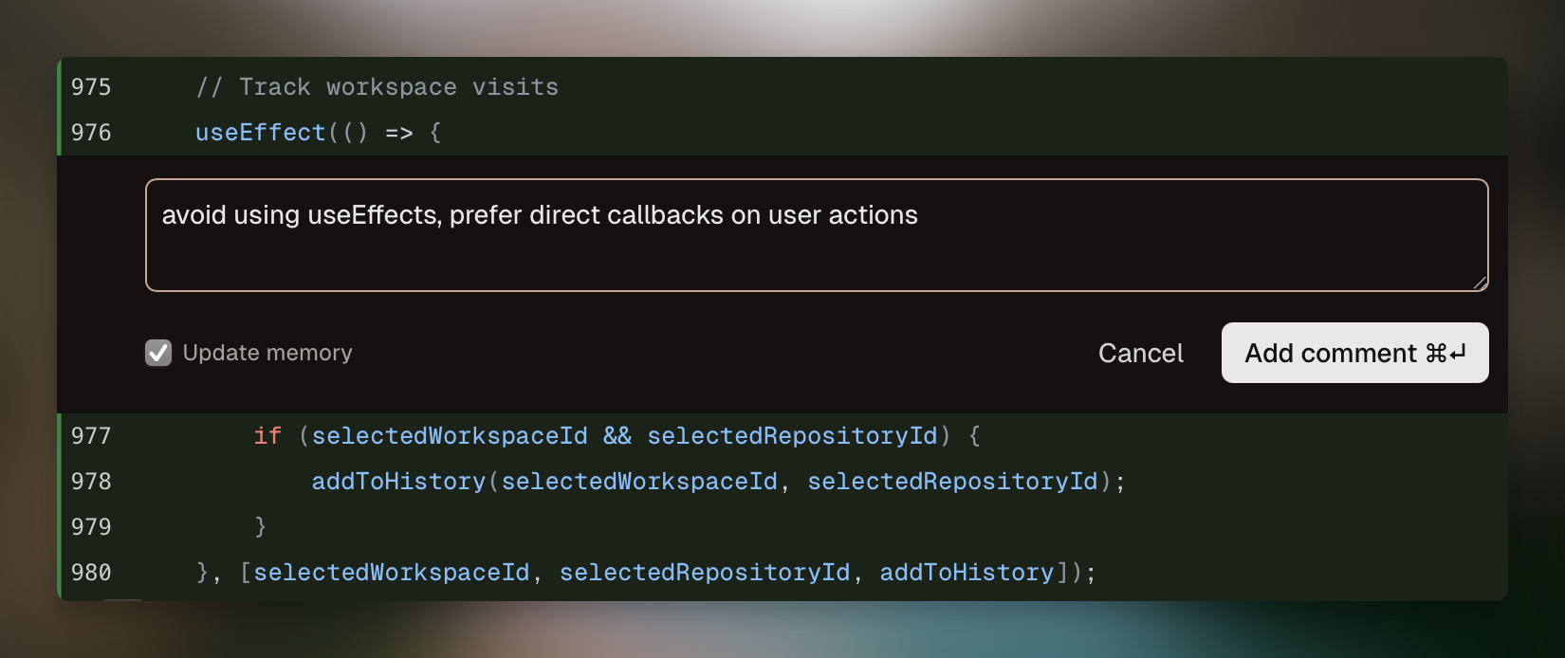Viewport: 1565px width, 658px height.
Task: Click line number 977 in the gutter
Action: point(91,436)
